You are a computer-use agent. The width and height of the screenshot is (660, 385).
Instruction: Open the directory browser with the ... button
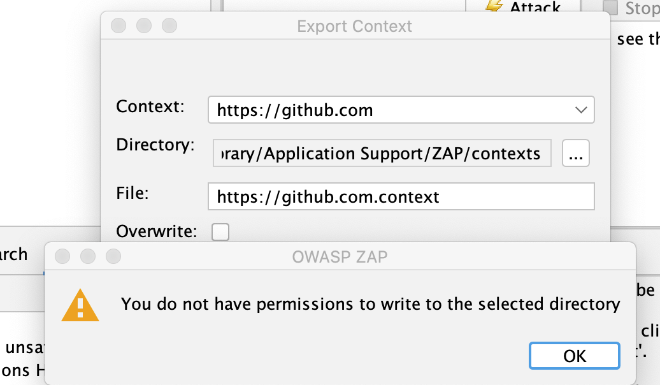[x=575, y=153]
